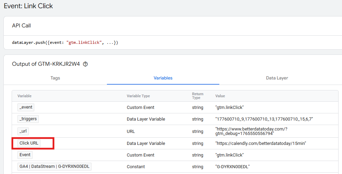Click the help icon beside GTM-KRKJR2W4
342x174 pixels.
tap(85, 64)
